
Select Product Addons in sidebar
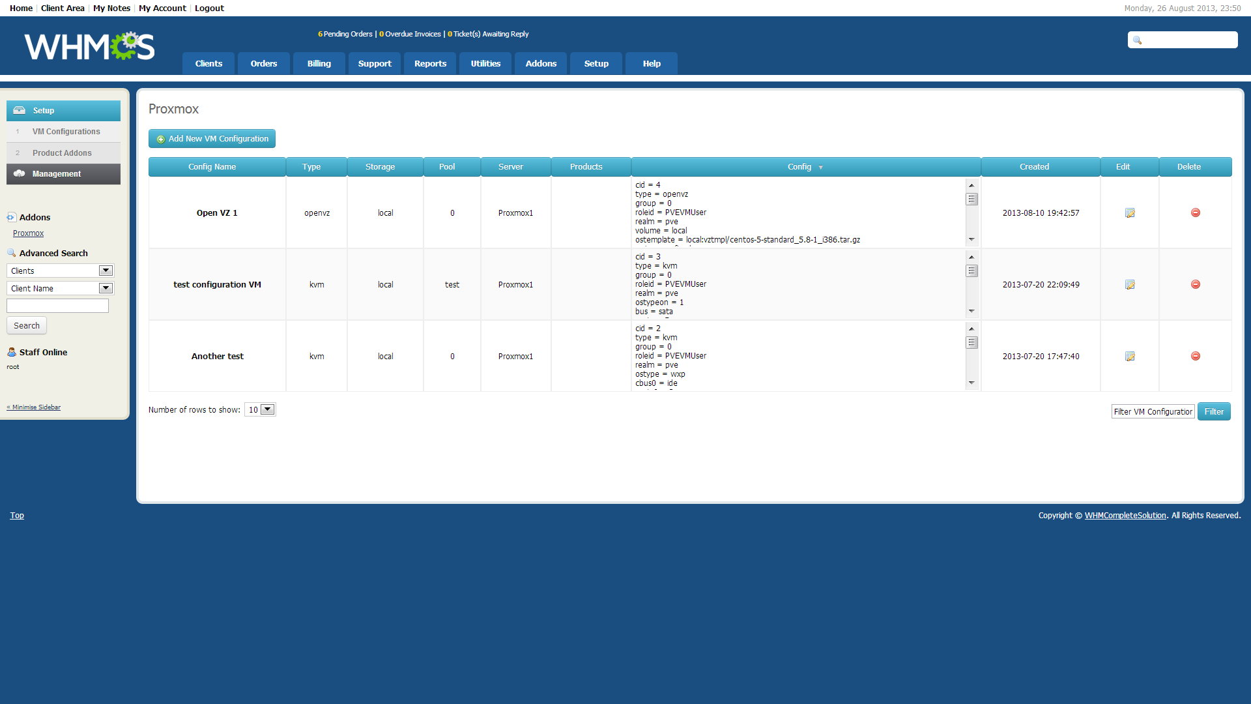point(63,153)
